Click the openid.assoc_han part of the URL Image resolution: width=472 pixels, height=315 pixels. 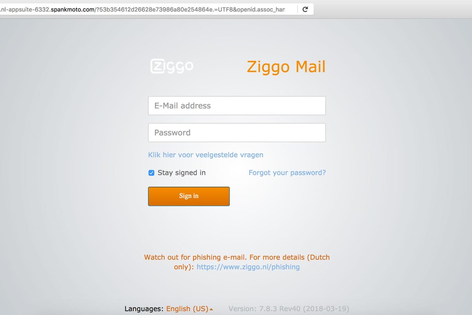point(261,9)
